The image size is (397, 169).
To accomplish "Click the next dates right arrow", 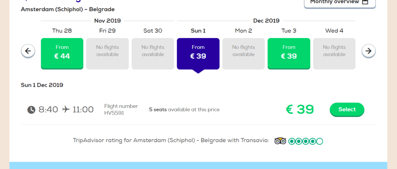I will [x=368, y=51].
